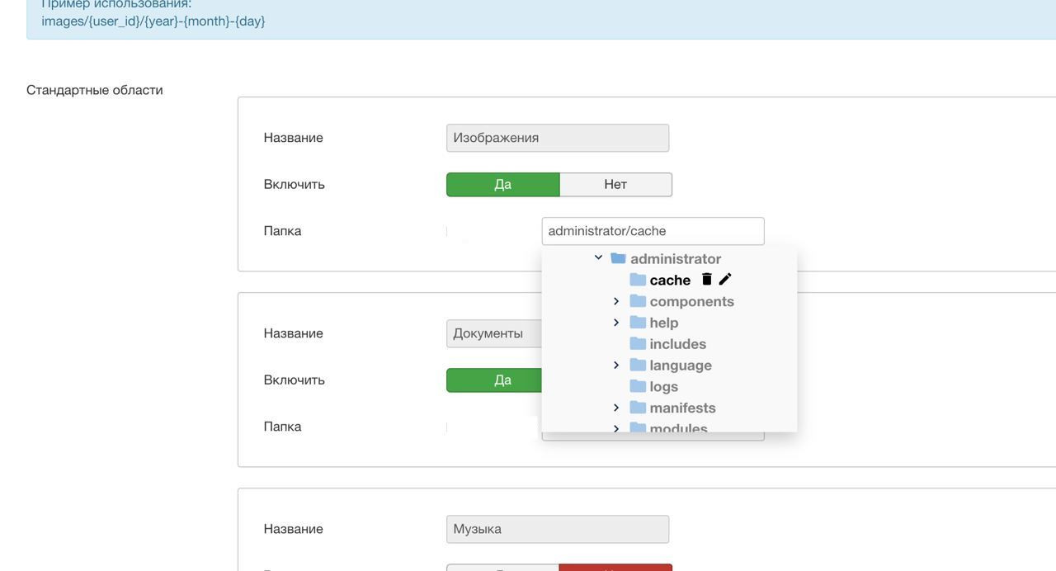This screenshot has height=571, width=1056.
Task: Enable Документы area with Да
Action: pyautogui.click(x=494, y=380)
